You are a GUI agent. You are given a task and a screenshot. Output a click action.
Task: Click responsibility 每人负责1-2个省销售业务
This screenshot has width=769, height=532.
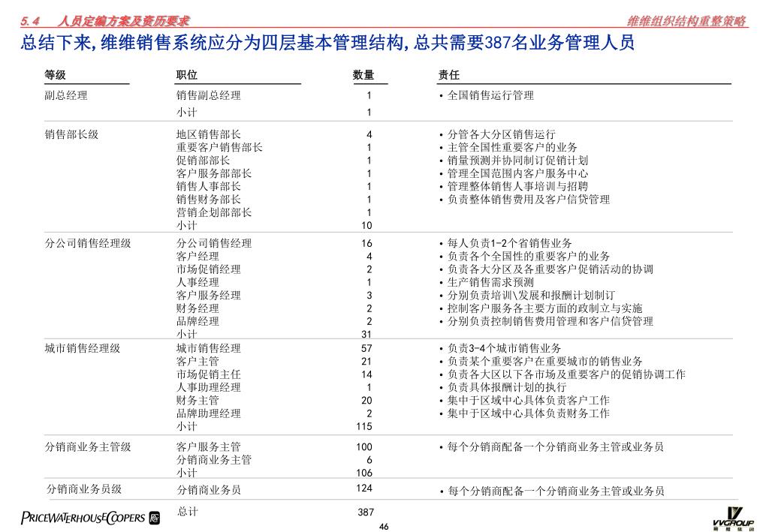tap(510, 243)
